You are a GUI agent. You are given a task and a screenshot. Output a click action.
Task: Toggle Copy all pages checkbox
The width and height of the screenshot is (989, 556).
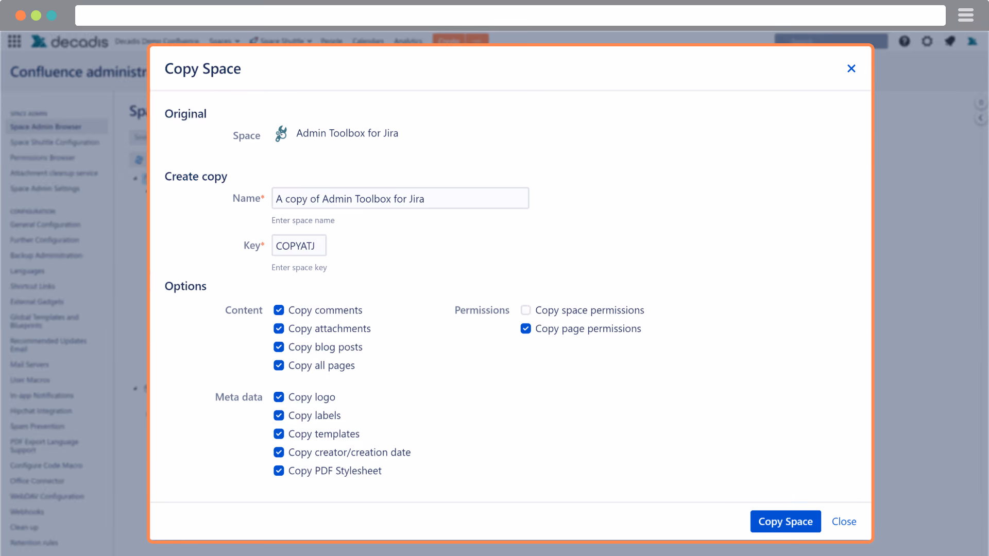click(279, 366)
